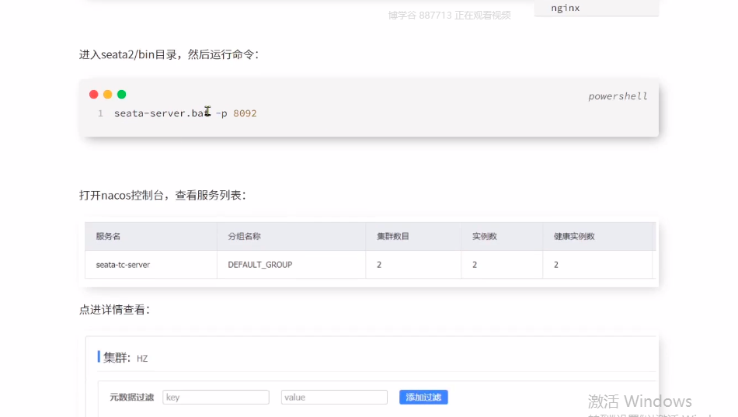Click the 进入seata2/bin目录 instruction text
The height and width of the screenshot is (417, 738).
(169, 54)
